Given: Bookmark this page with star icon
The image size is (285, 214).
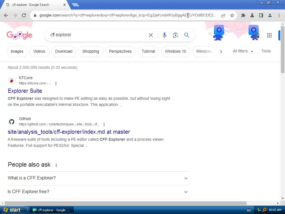Looking at the screenshot, I should [232, 15].
